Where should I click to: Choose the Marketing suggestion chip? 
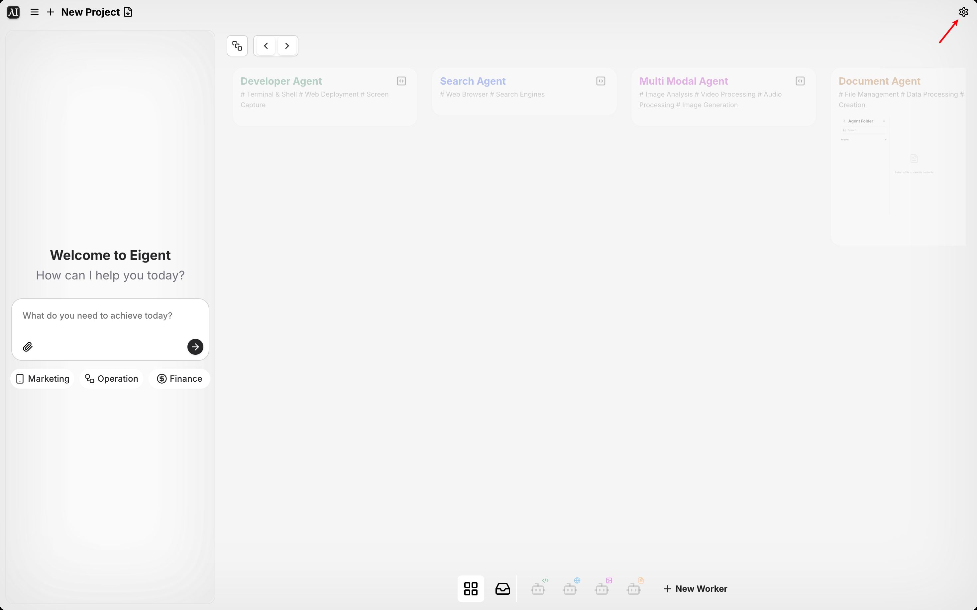(x=43, y=378)
